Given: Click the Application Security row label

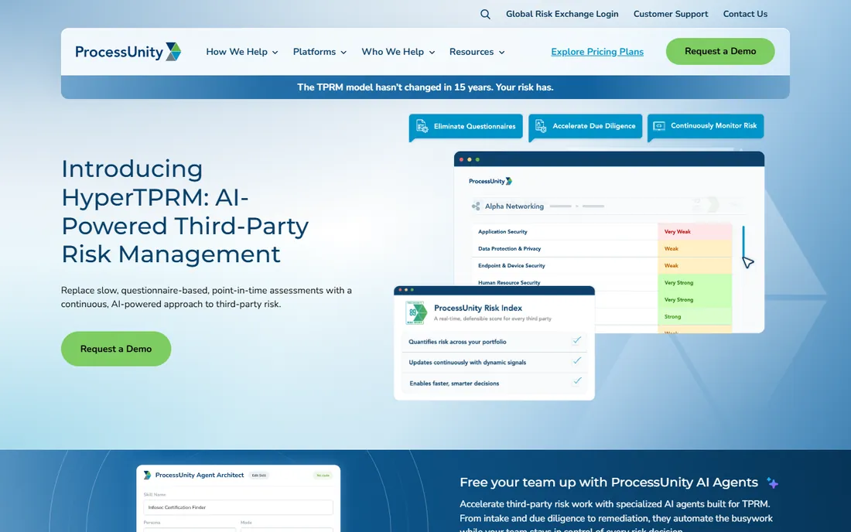Looking at the screenshot, I should (502, 231).
